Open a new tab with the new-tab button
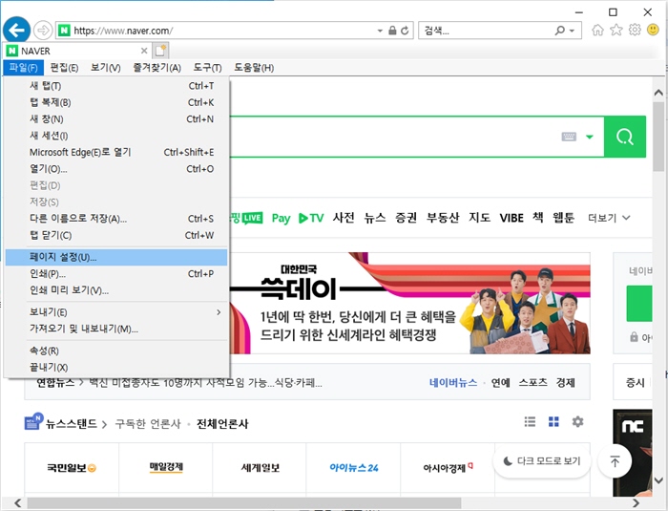This screenshot has width=668, height=511. point(160,51)
